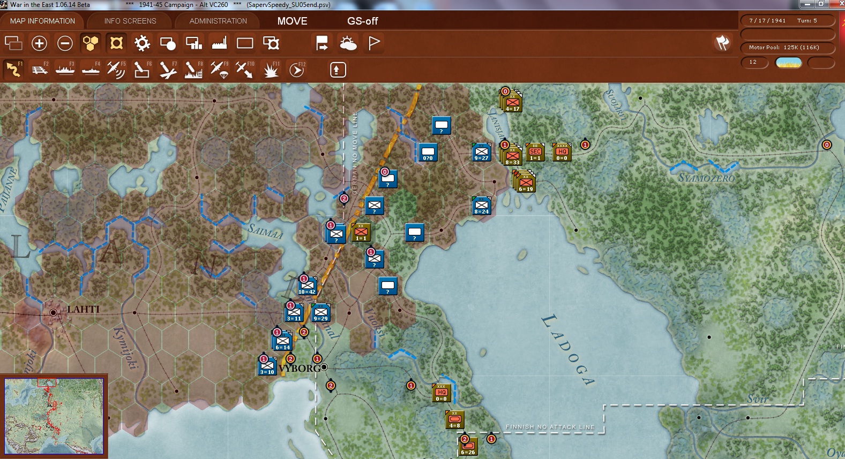The width and height of the screenshot is (845, 459).
Task: Toggle the enemy hexes highlight button
Action: click(116, 43)
